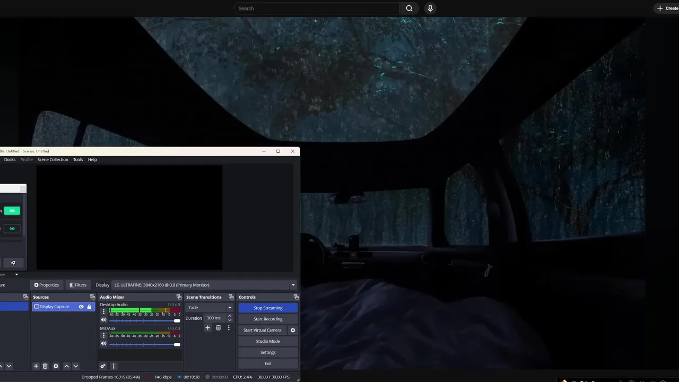Viewport: 679px width, 382px height.
Task: Mute Mic/Aux speaker icon
Action: 104,344
